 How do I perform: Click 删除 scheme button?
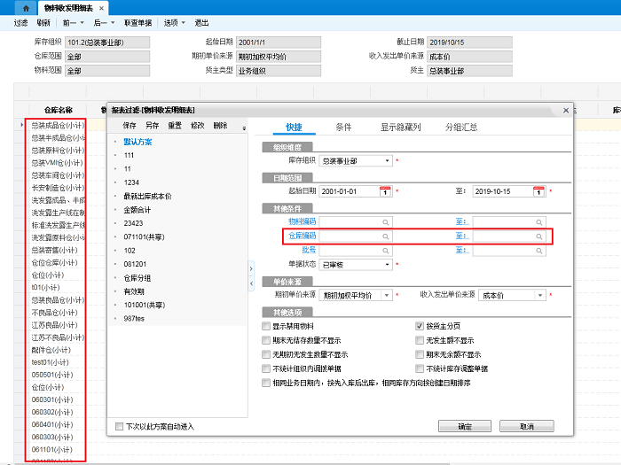(220, 126)
